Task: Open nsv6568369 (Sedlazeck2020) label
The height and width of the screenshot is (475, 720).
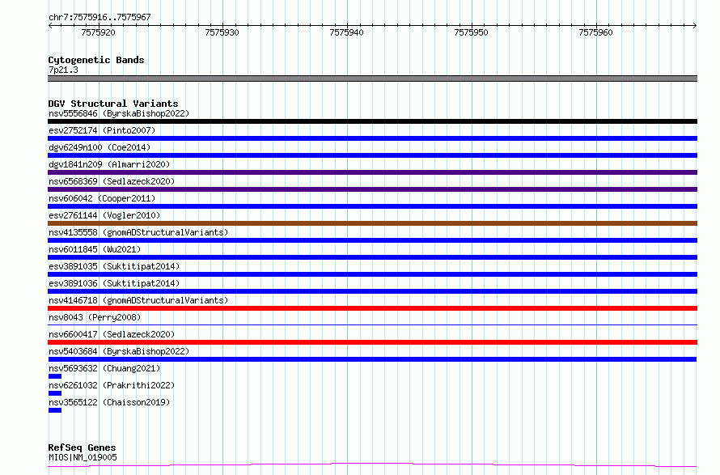Action: tap(112, 181)
